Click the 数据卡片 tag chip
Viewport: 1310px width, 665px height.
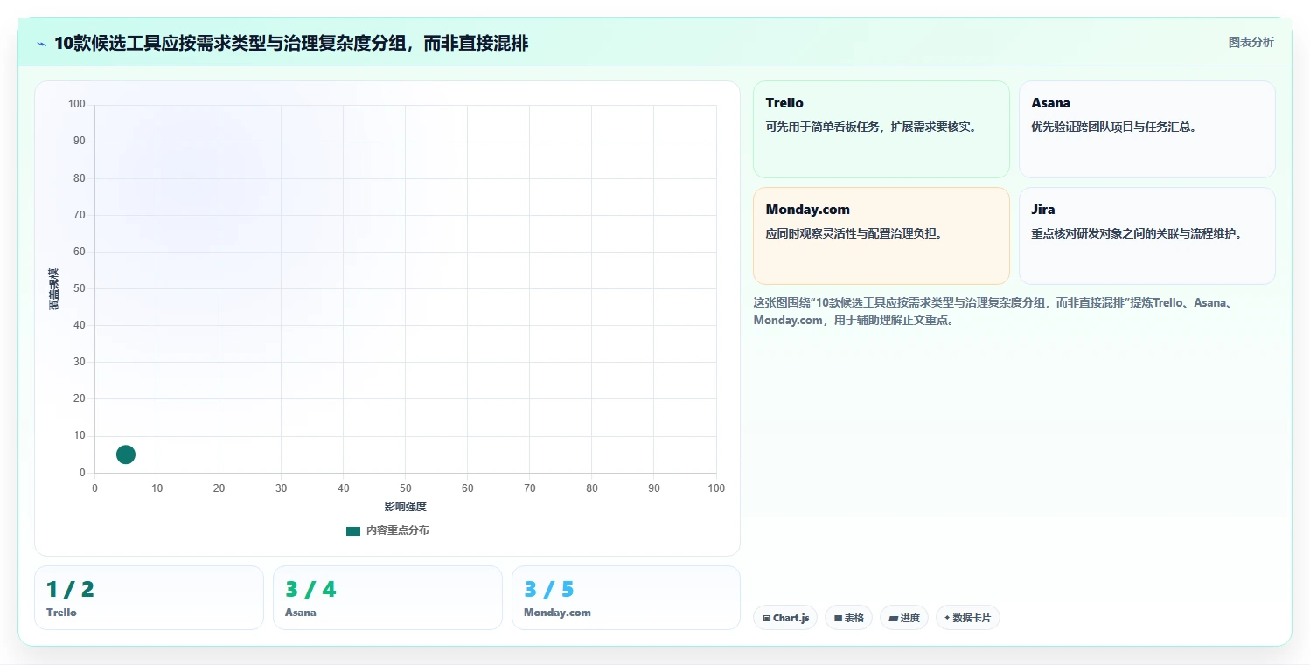pyautogui.click(x=967, y=618)
